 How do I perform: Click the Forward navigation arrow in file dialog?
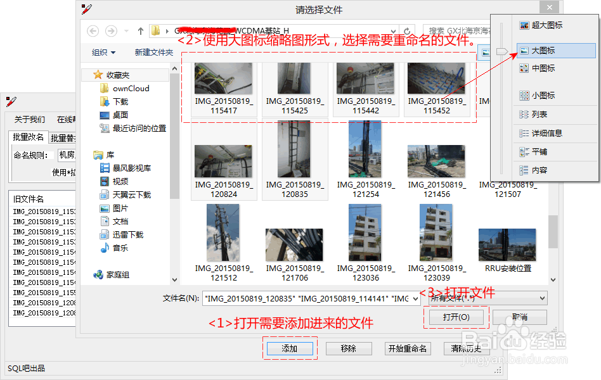[111, 30]
